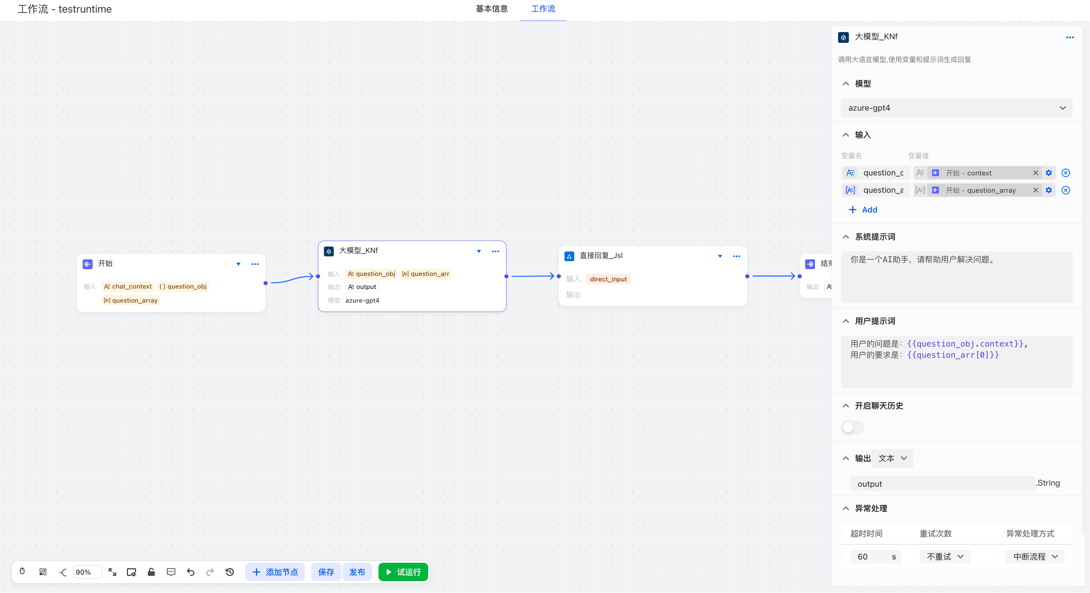This screenshot has height=593, width=1090.
Task: Open settings gear for question_array variable
Action: (1049, 190)
